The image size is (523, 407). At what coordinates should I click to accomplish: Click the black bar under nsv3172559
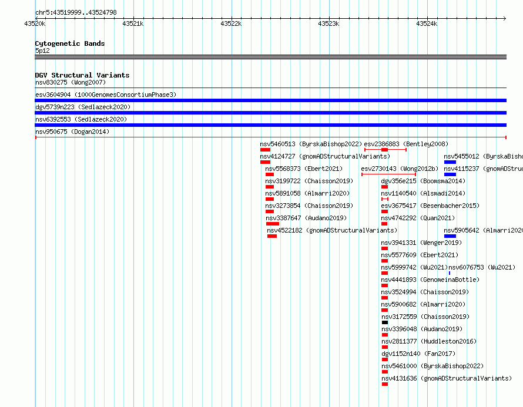coord(385,322)
